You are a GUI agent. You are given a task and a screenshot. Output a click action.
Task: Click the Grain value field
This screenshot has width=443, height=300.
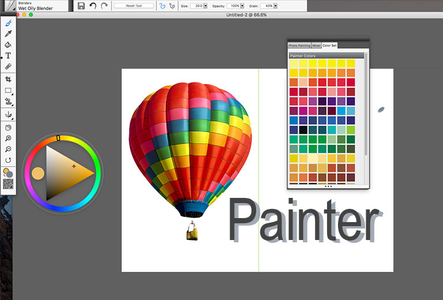click(x=266, y=6)
